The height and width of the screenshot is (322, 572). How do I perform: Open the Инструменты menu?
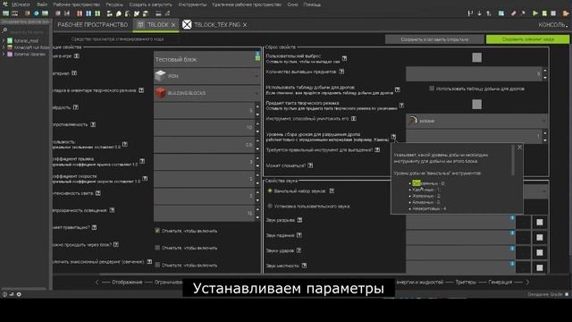pos(192,4)
